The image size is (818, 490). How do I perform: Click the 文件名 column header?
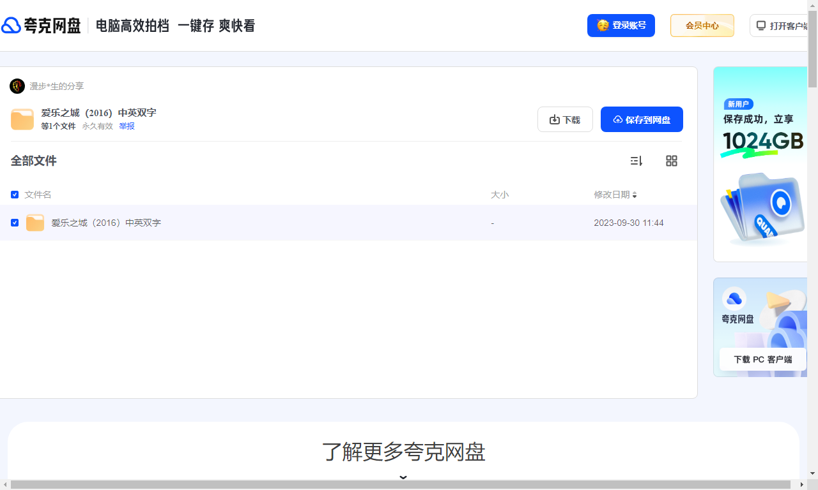click(x=38, y=195)
